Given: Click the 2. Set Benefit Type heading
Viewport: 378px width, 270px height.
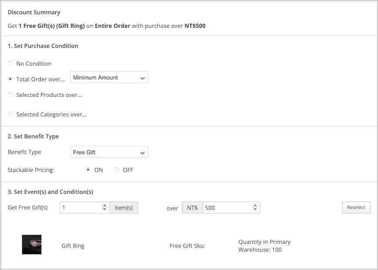Looking at the screenshot, I should coord(33,136).
